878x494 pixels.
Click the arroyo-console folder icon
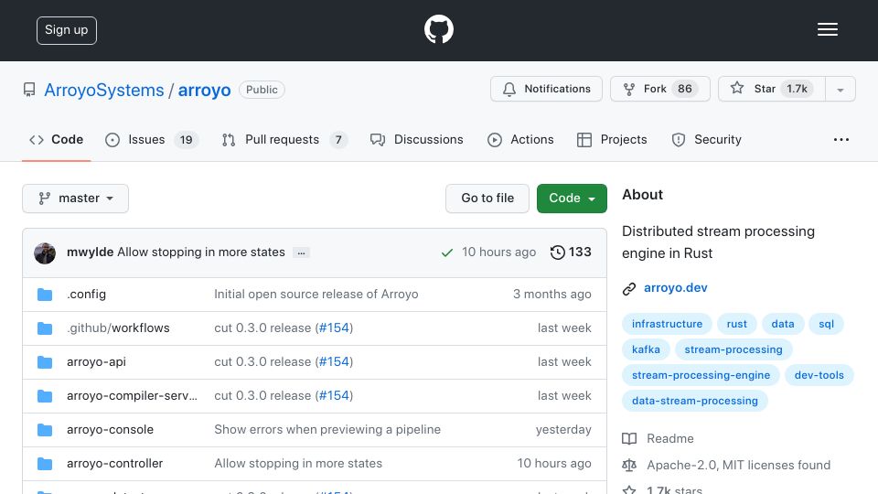pyautogui.click(x=45, y=430)
